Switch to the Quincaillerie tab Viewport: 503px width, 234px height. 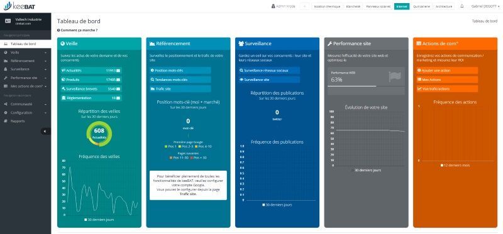(422, 6)
